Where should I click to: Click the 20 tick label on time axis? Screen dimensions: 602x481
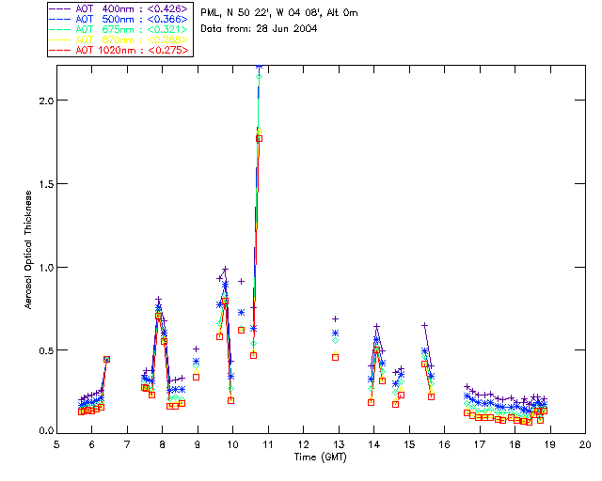click(x=585, y=443)
